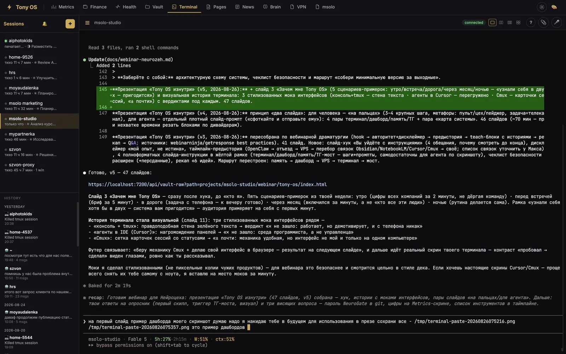The width and height of the screenshot is (566, 354).
Task: Open the Metrics tab
Action: coord(63,7)
